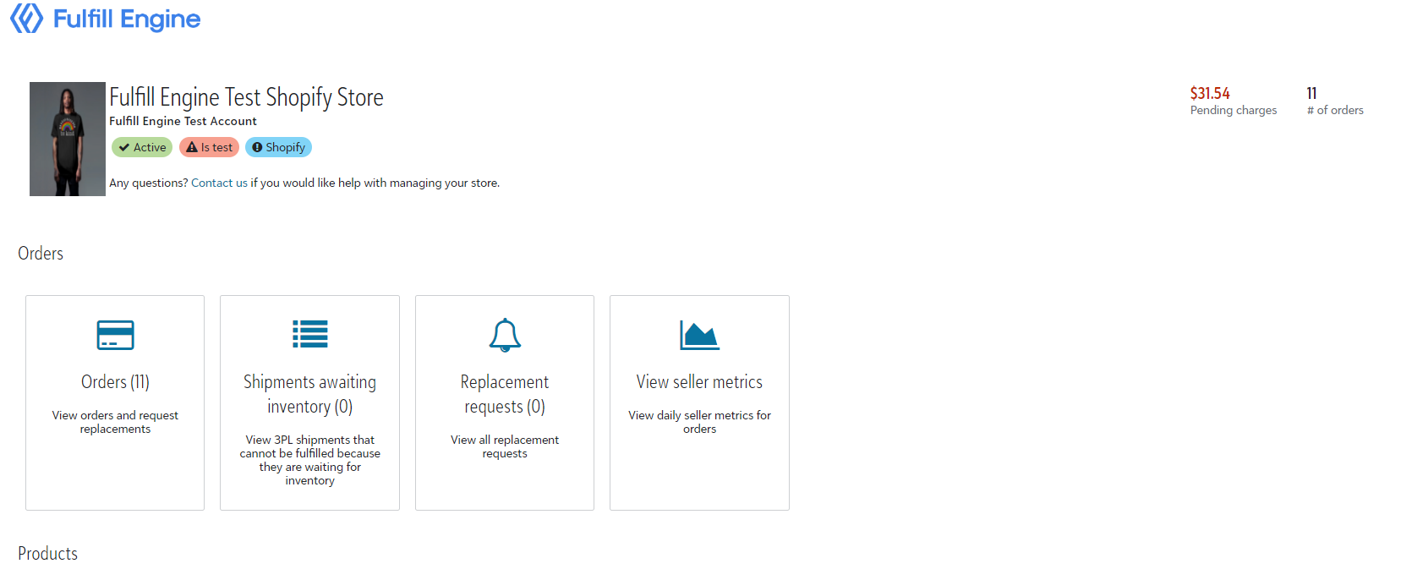Click the Pending charges label
The image size is (1412, 580).
[1234, 110]
